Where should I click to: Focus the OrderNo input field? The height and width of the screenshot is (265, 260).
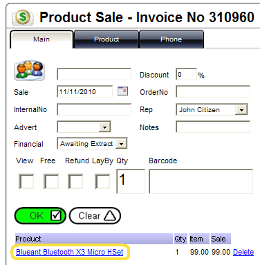[x=213, y=91]
